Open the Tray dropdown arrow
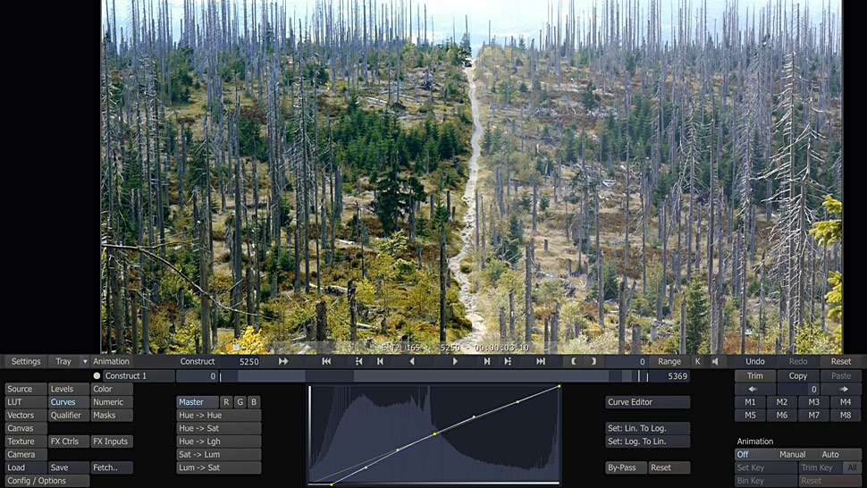 click(85, 362)
